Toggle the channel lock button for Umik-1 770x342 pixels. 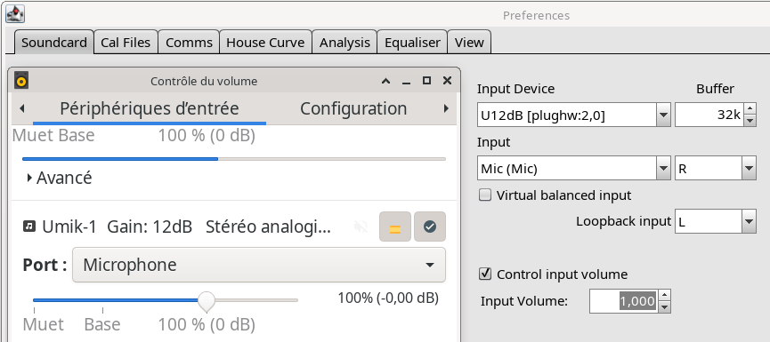(x=395, y=227)
